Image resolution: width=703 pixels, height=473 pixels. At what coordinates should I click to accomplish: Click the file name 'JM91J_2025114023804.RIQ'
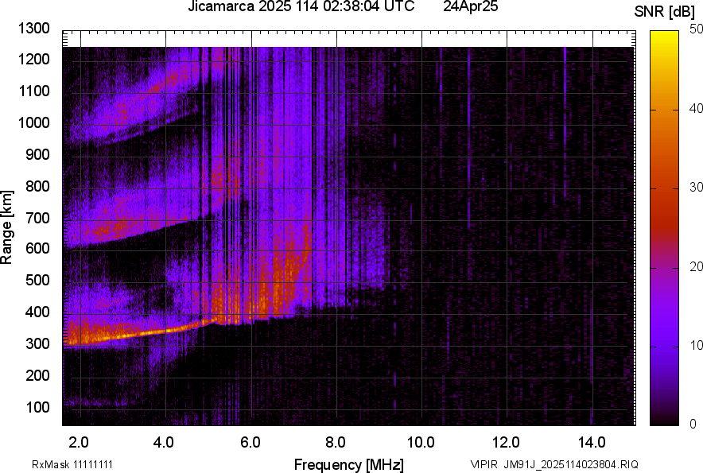pos(571,464)
